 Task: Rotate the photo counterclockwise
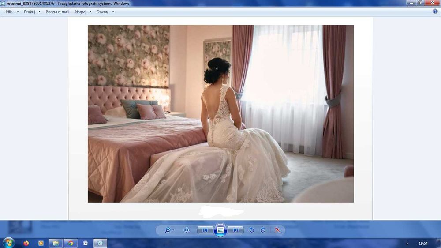252,230
